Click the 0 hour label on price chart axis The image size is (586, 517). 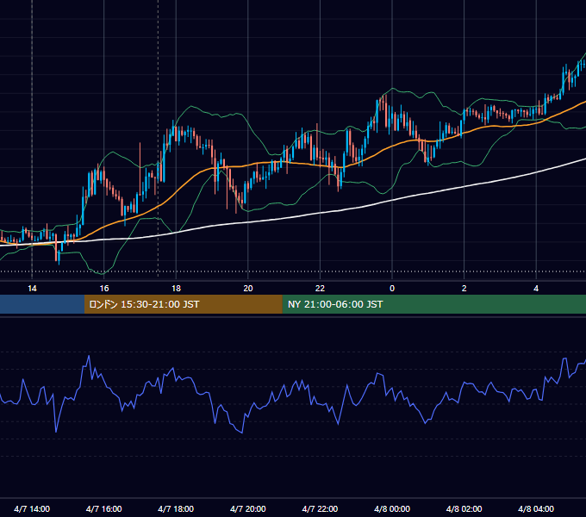pyautogui.click(x=392, y=289)
